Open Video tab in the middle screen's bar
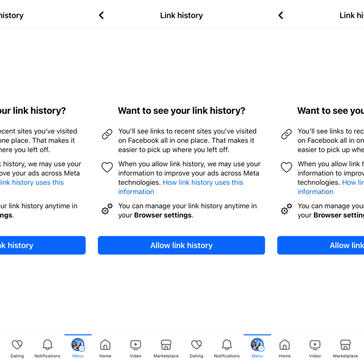This screenshot has height=364, width=364. tap(135, 348)
